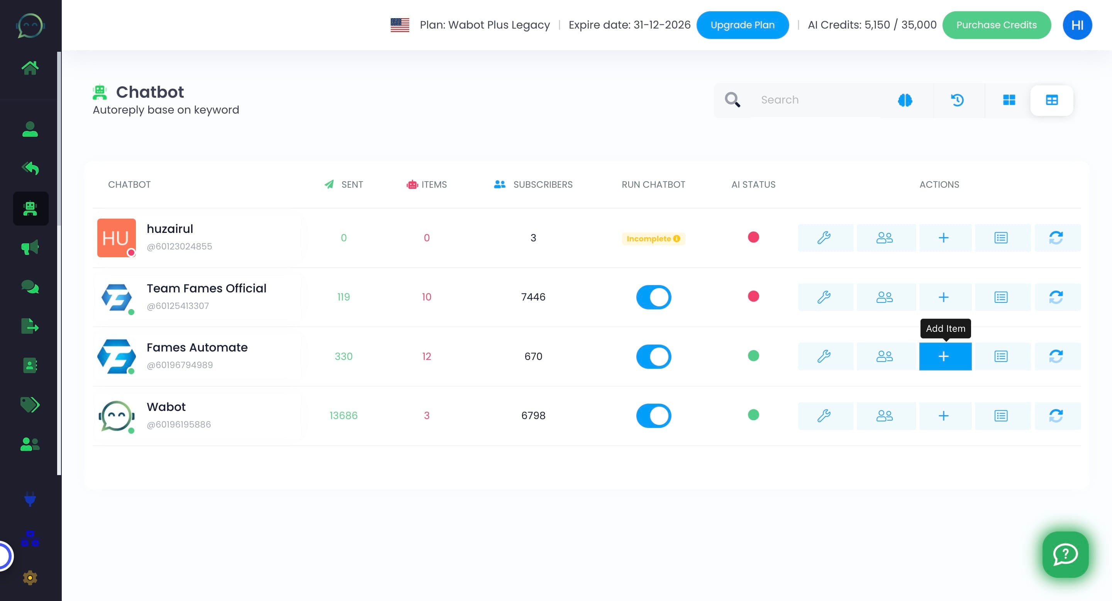Open the HI profile avatar menu

[x=1076, y=25]
